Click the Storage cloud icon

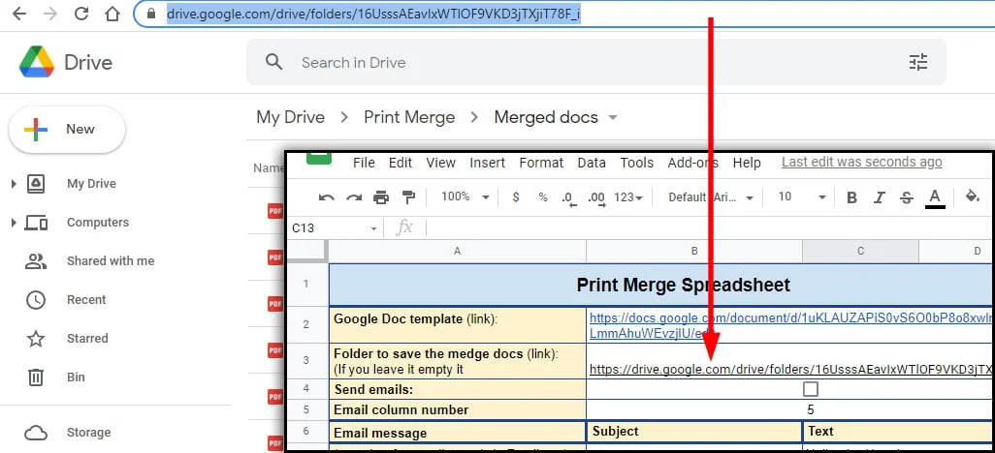pos(36,433)
